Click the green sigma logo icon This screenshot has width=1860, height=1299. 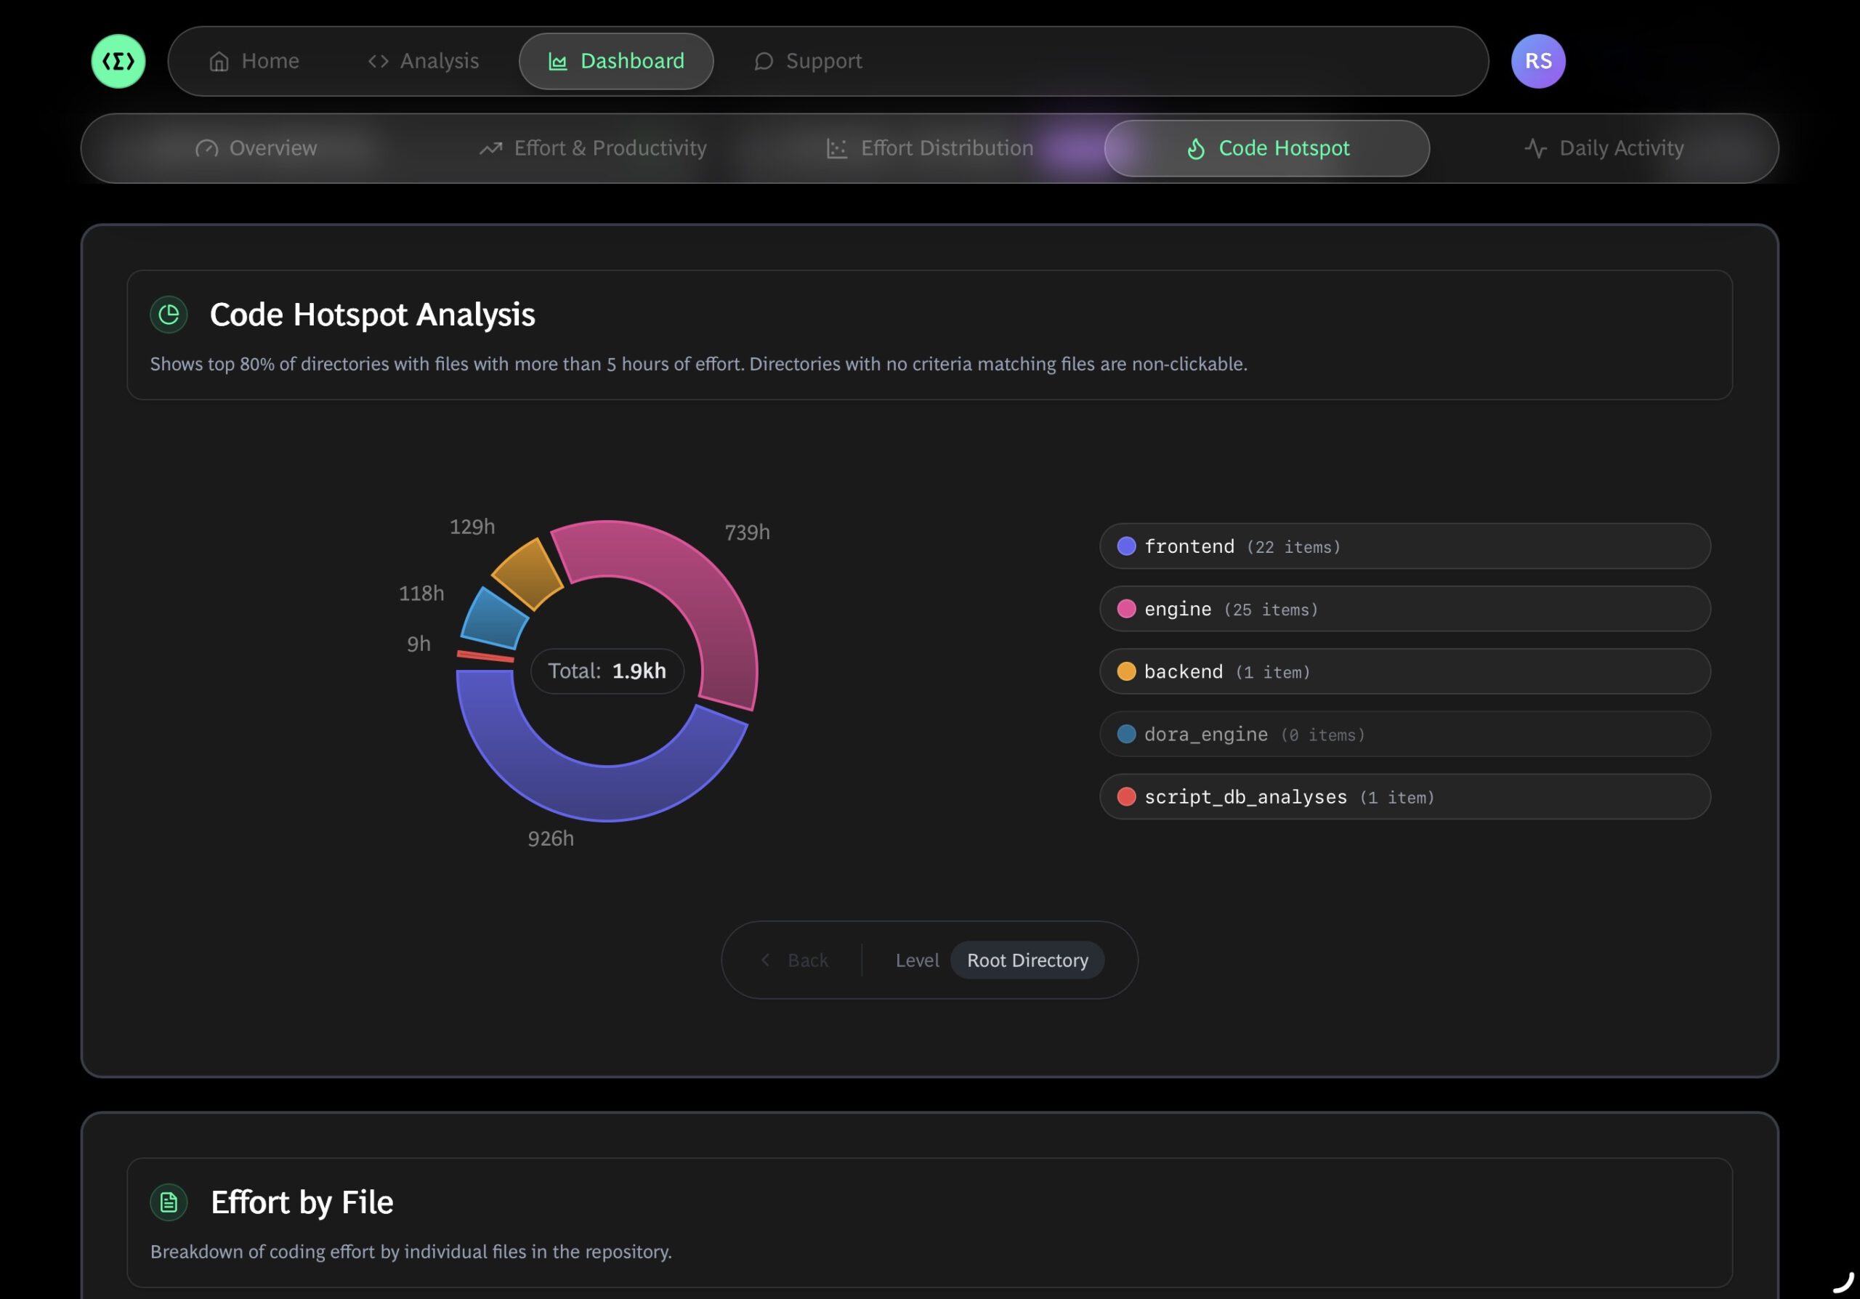pos(118,61)
